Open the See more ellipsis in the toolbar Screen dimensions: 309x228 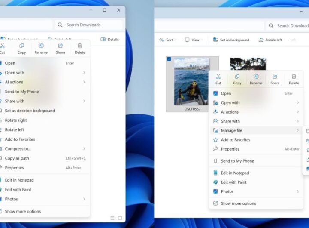click(293, 40)
